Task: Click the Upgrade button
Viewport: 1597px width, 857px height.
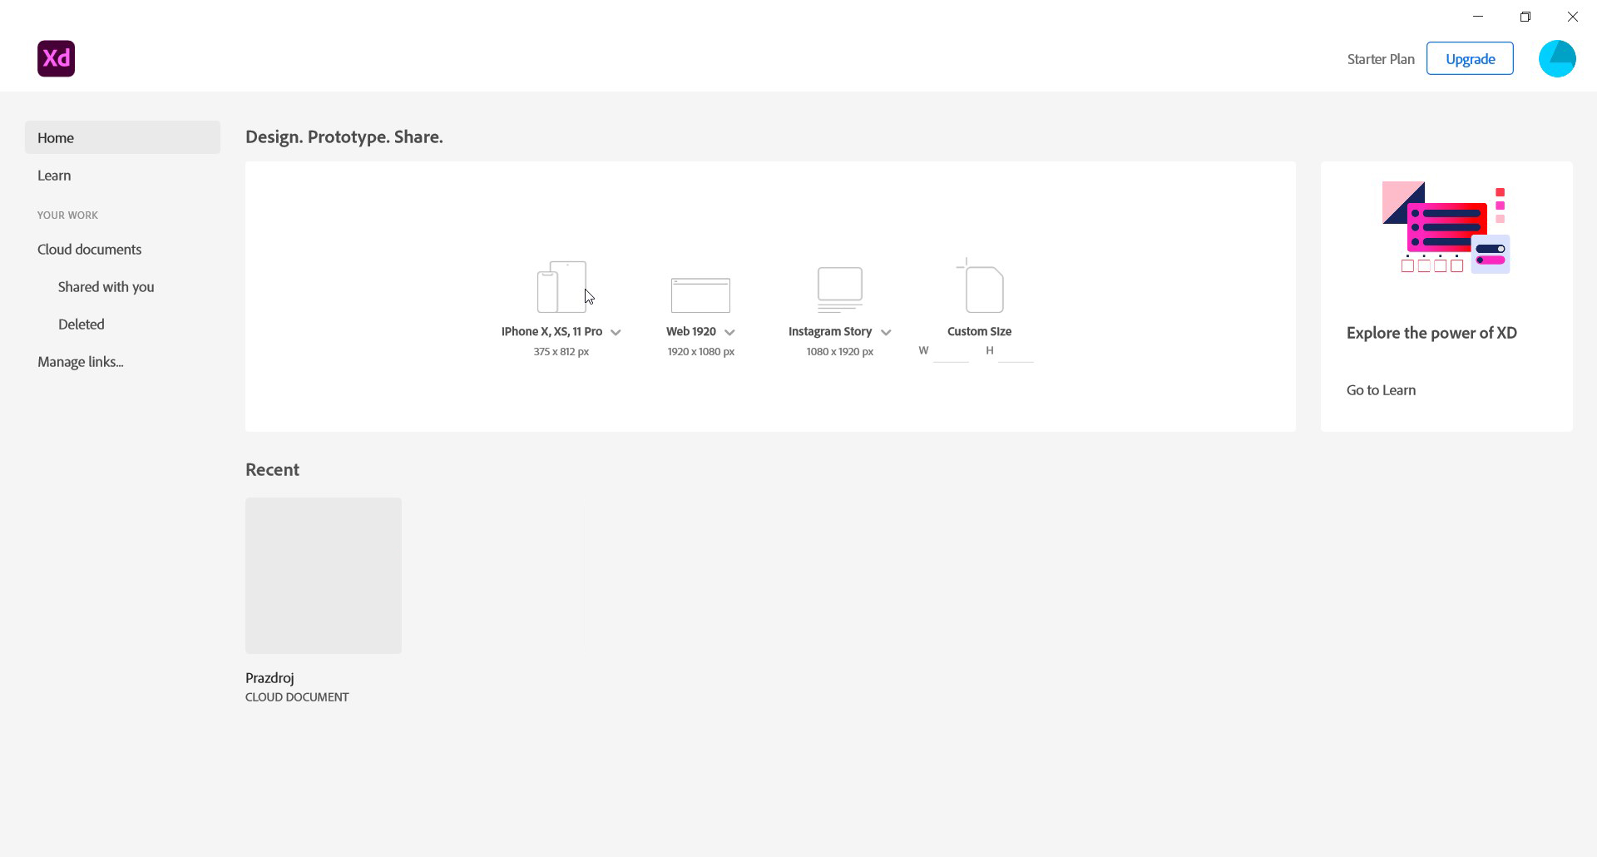Action: click(1469, 58)
